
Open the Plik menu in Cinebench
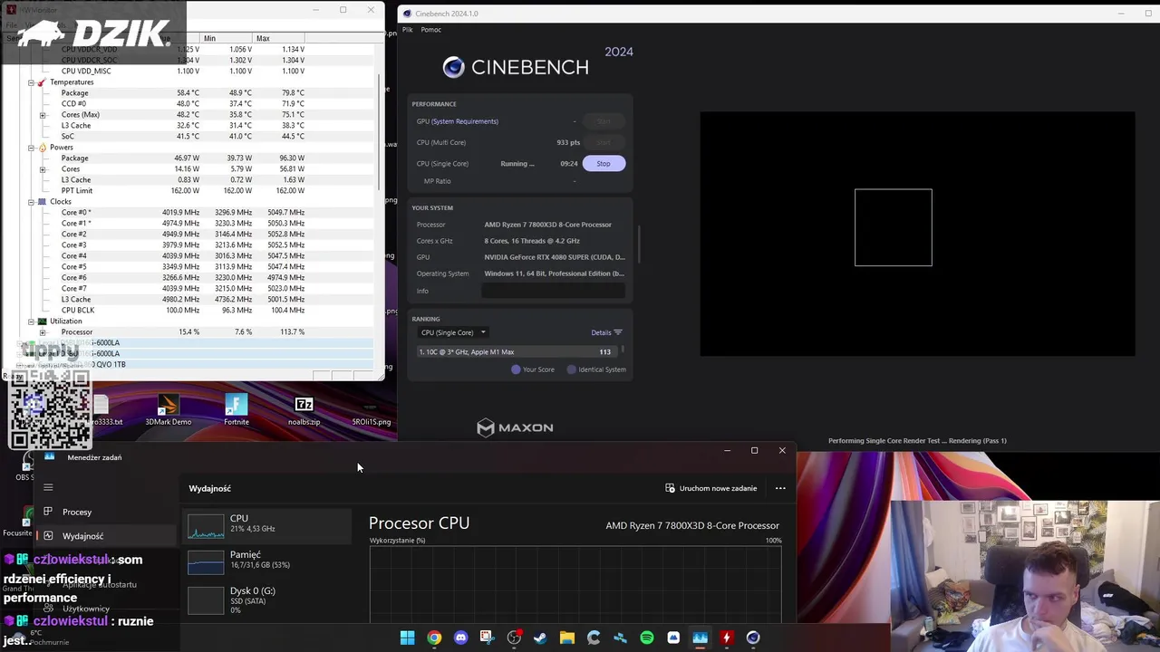pyautogui.click(x=408, y=30)
